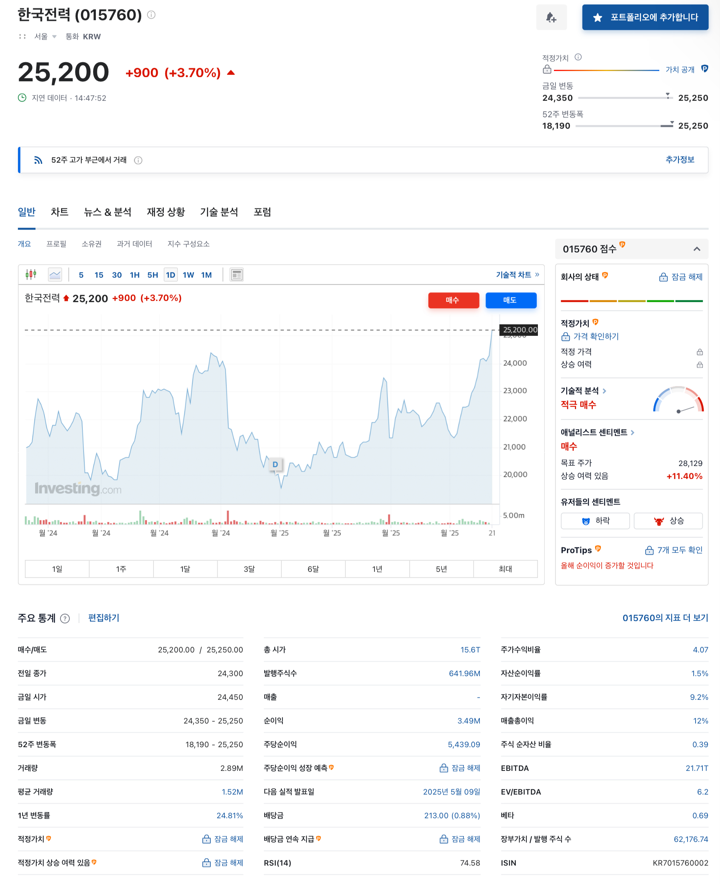Click 가격 확인하기 under 적정가치
This screenshot has width=720, height=884.
coord(589,337)
